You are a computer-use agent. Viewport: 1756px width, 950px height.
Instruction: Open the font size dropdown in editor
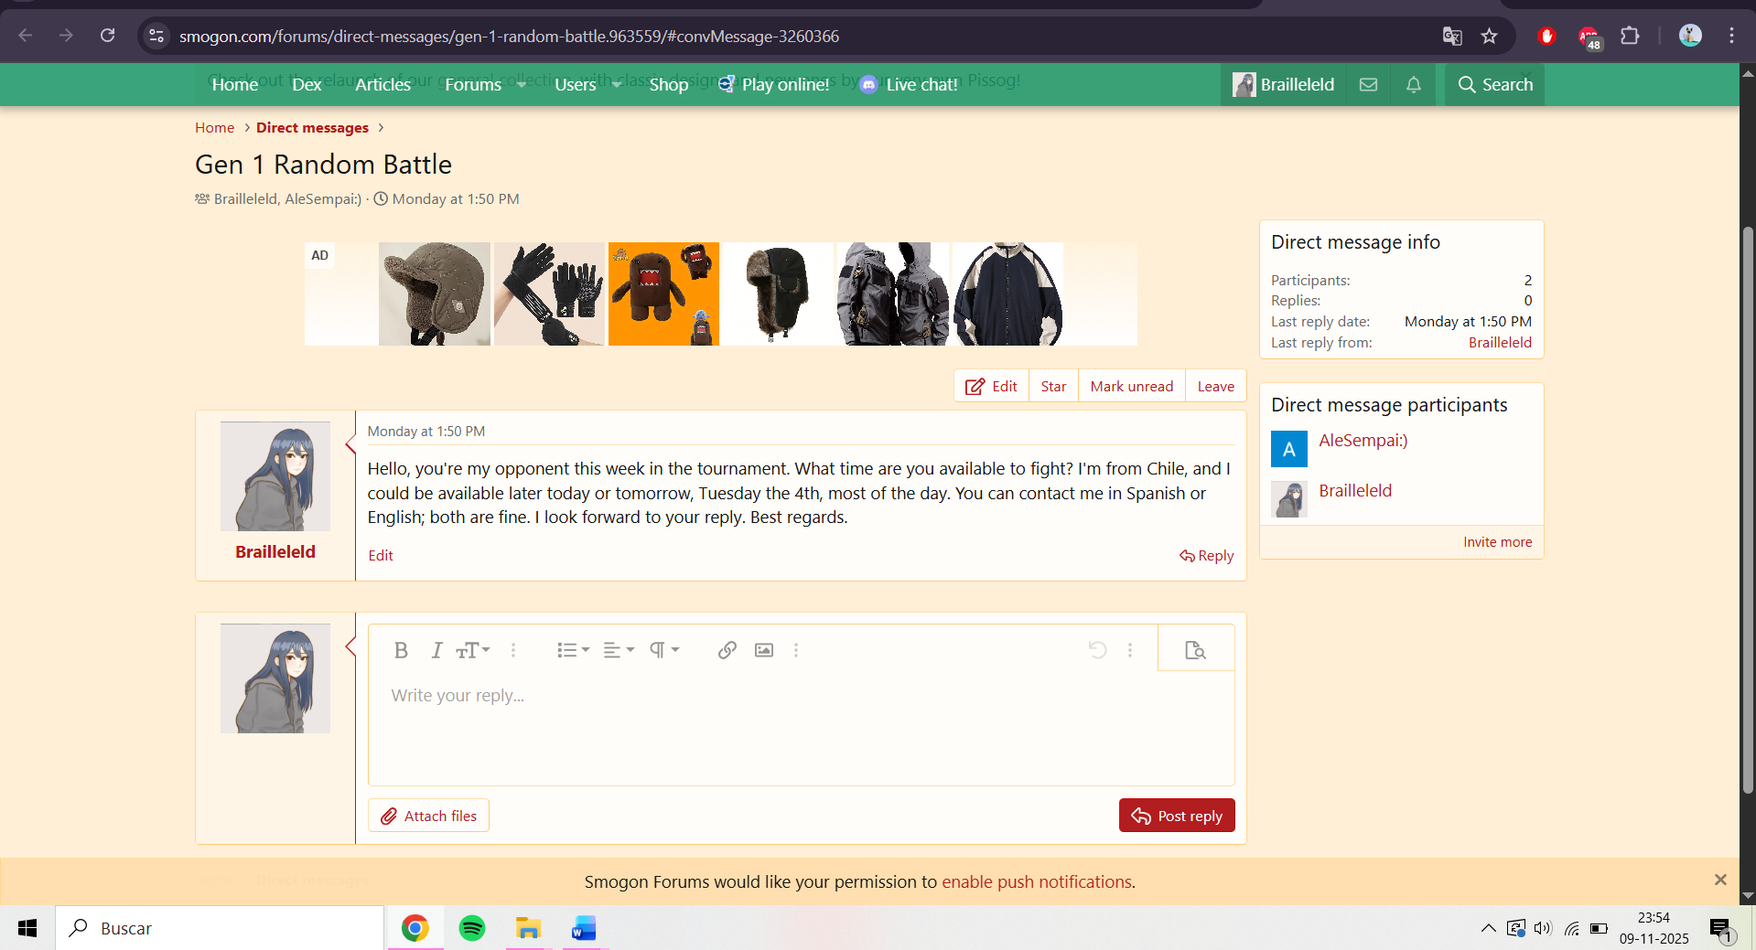point(473,650)
